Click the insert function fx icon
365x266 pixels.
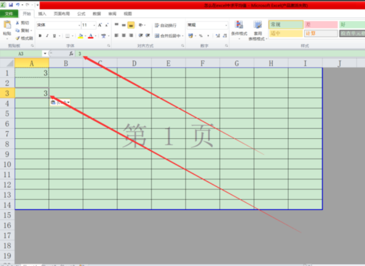71,54
